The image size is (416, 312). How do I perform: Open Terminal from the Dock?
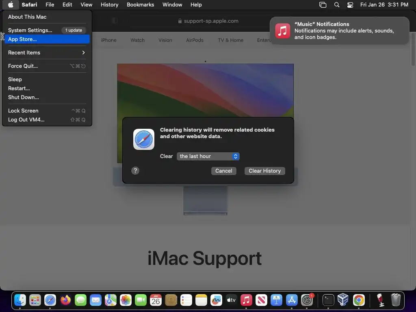pos(328,300)
